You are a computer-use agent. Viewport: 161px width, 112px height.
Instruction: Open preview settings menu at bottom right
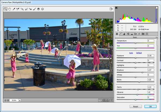[x=111, y=100]
